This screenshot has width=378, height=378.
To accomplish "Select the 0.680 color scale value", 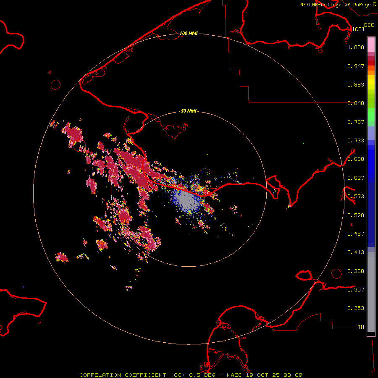I will 356,159.
